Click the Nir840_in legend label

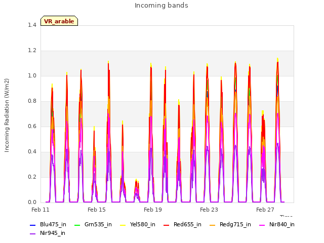(x=282, y=224)
